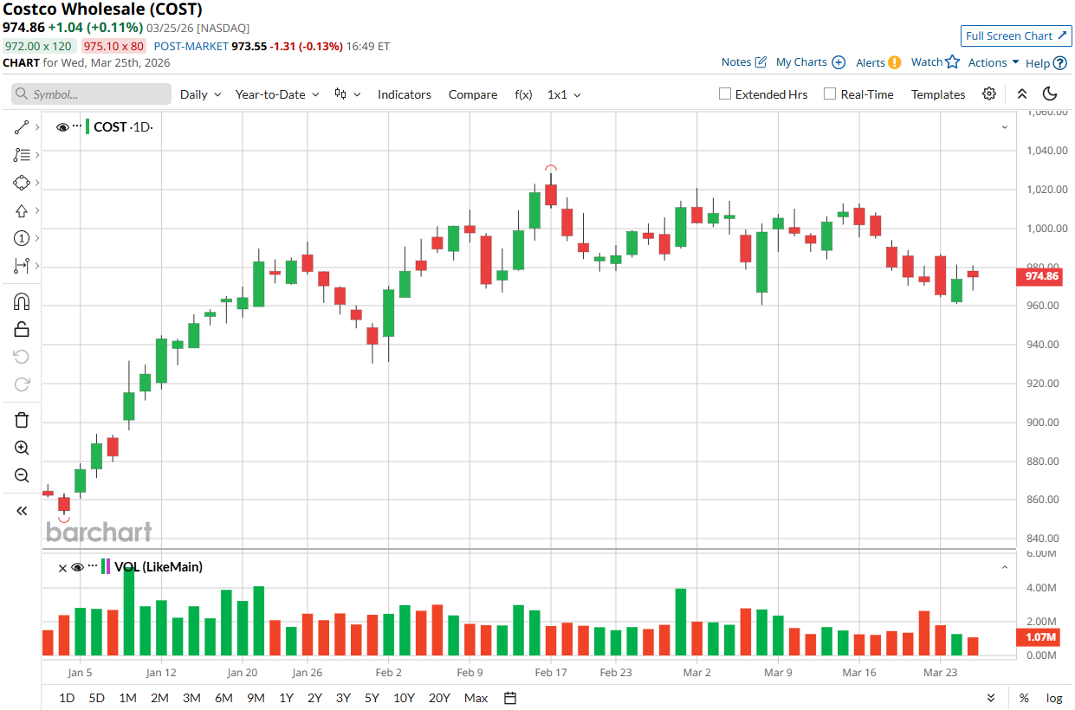Screen dimensions: 1075x710
Task: Collapse the toolbar with double chevron up
Action: point(1022,94)
